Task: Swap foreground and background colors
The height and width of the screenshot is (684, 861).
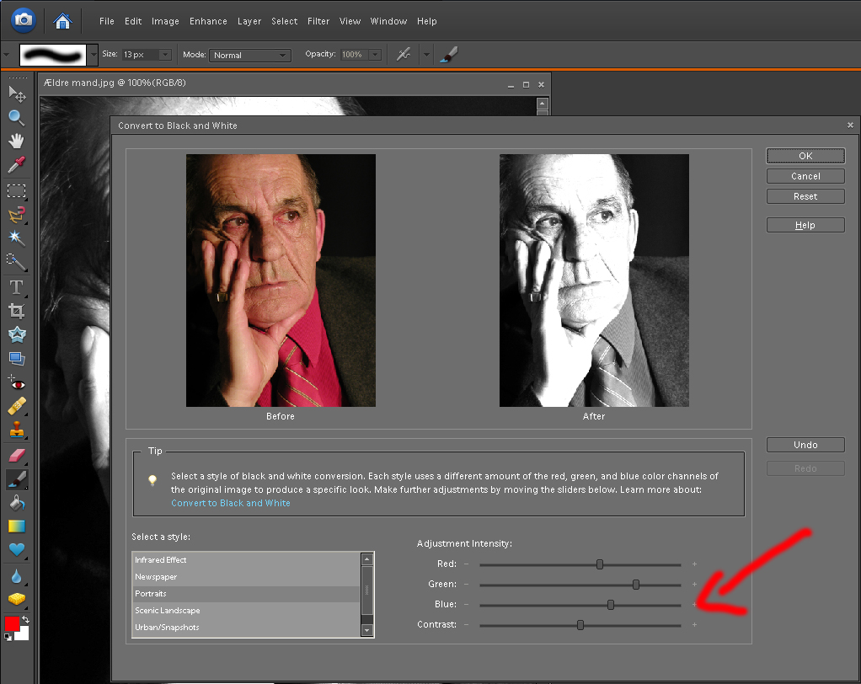Action: [25, 619]
